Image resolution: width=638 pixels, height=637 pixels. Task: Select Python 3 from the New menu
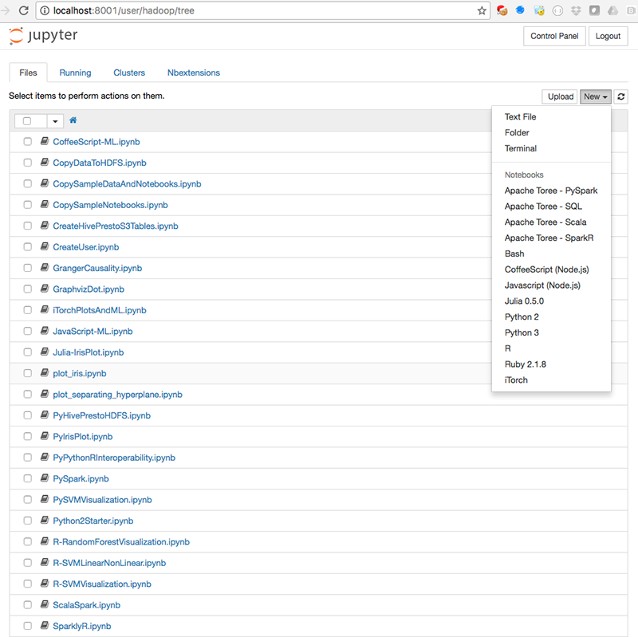point(521,332)
